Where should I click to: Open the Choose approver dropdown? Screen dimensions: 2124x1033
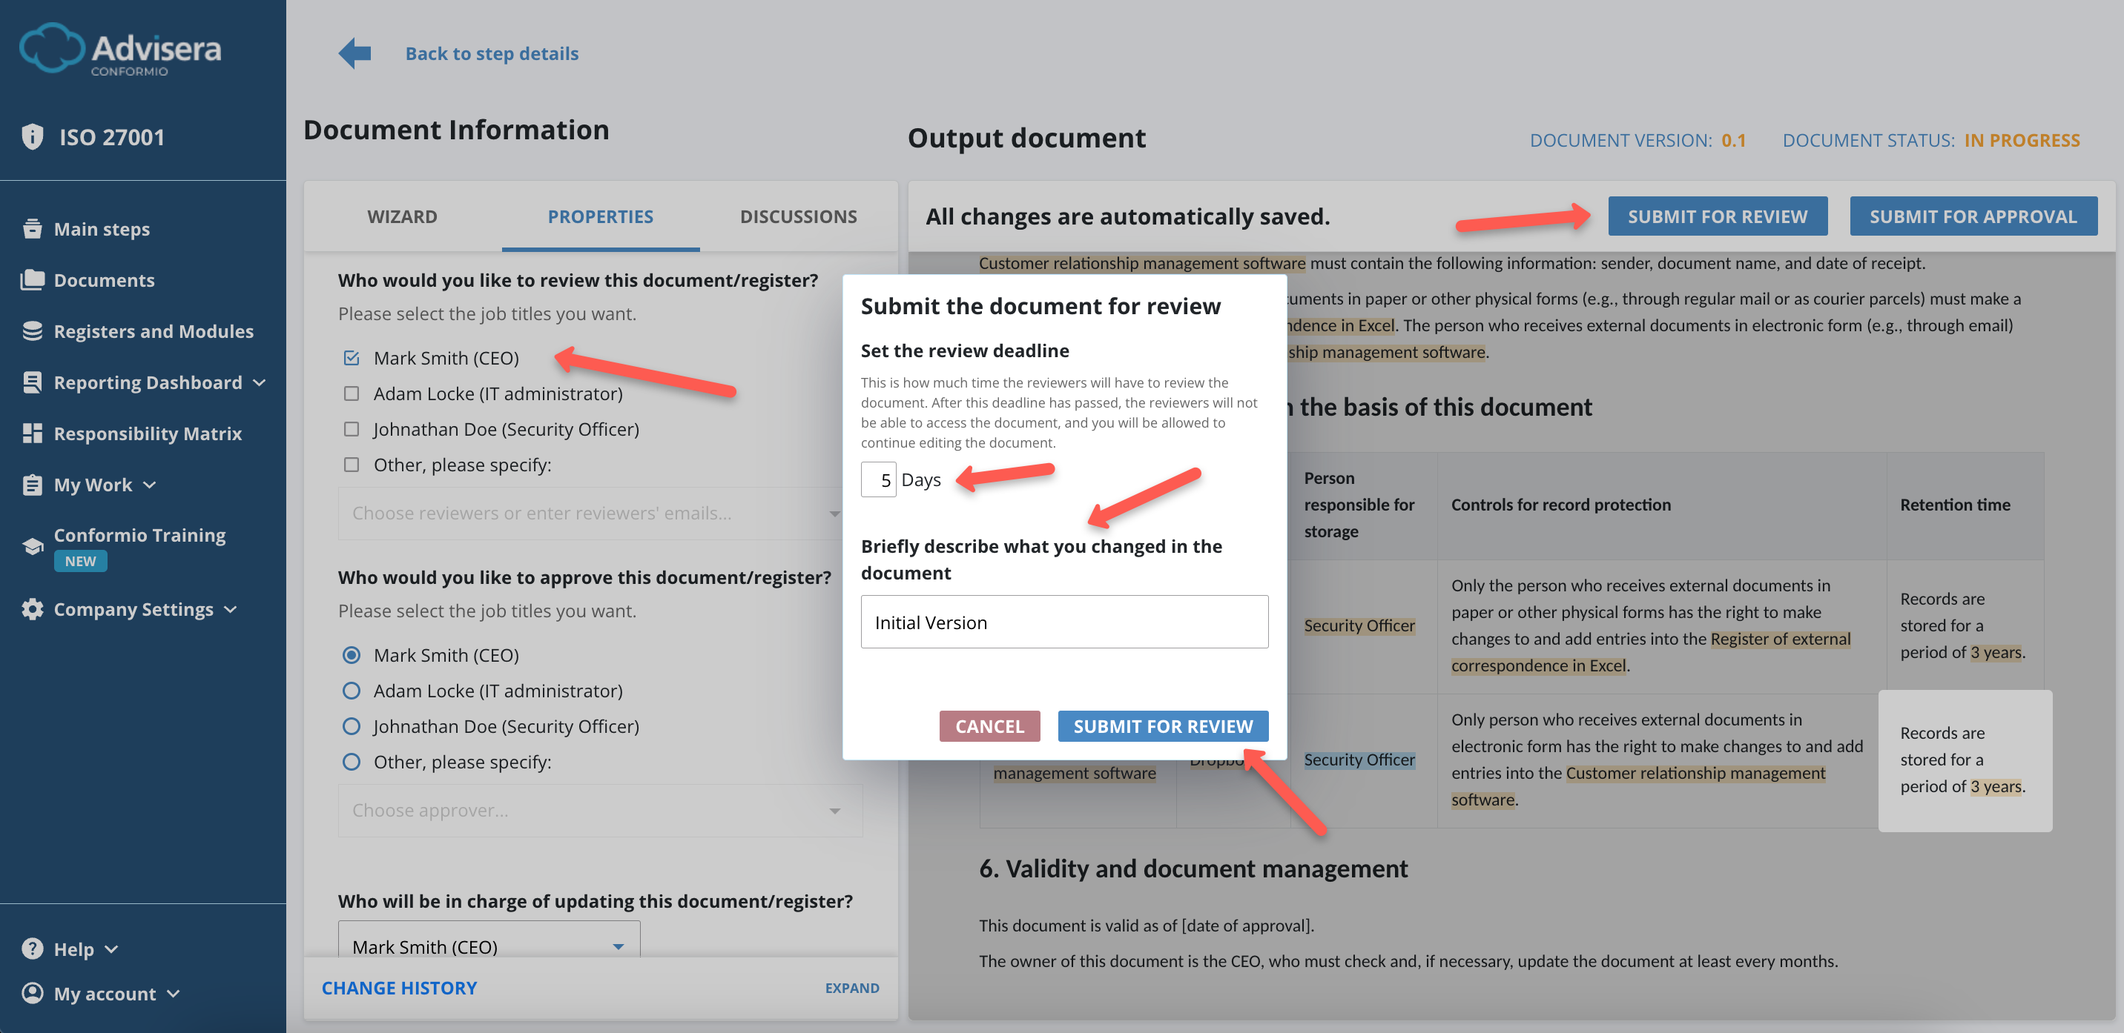(600, 810)
